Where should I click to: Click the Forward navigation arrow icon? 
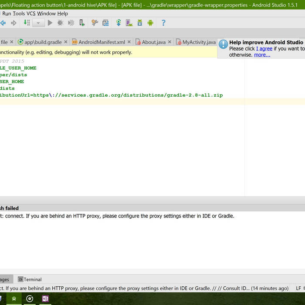pyautogui.click(x=14, y=23)
